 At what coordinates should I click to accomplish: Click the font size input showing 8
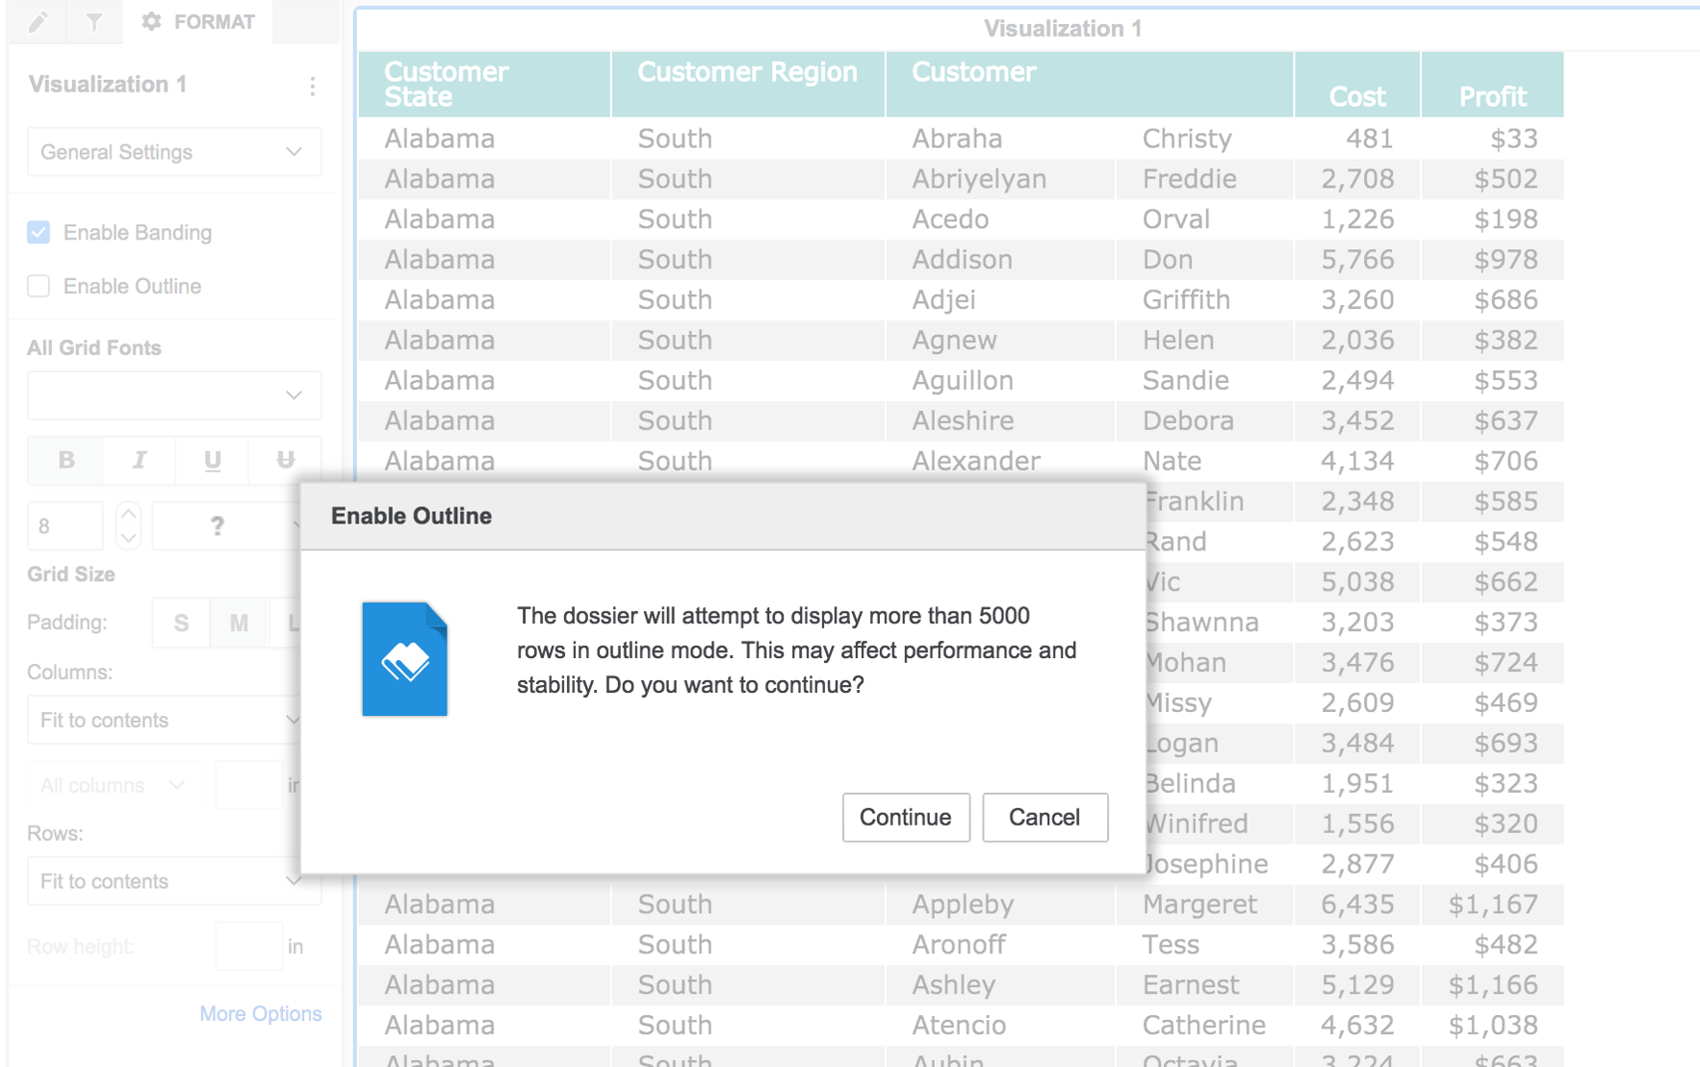(x=64, y=525)
